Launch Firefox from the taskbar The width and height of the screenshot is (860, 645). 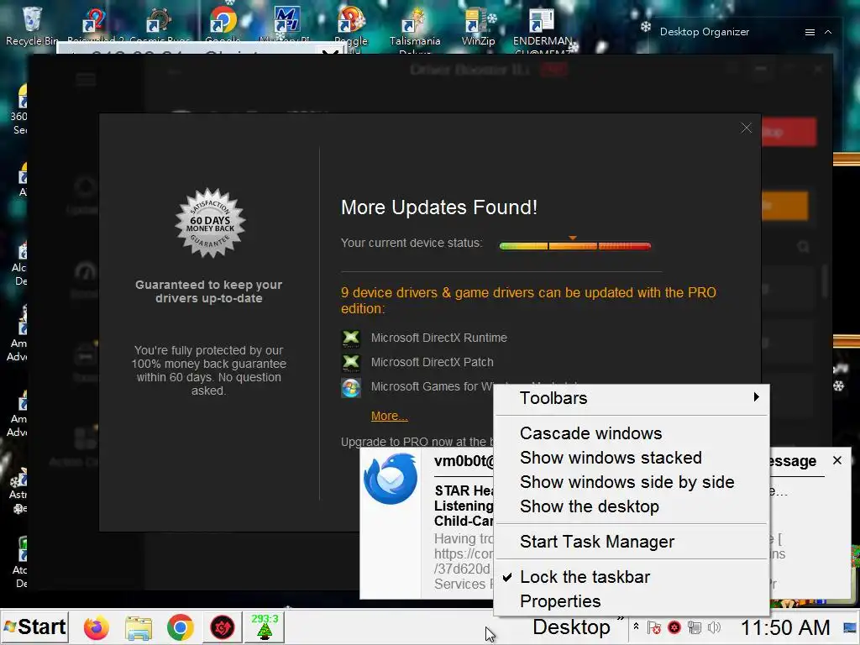click(x=97, y=627)
